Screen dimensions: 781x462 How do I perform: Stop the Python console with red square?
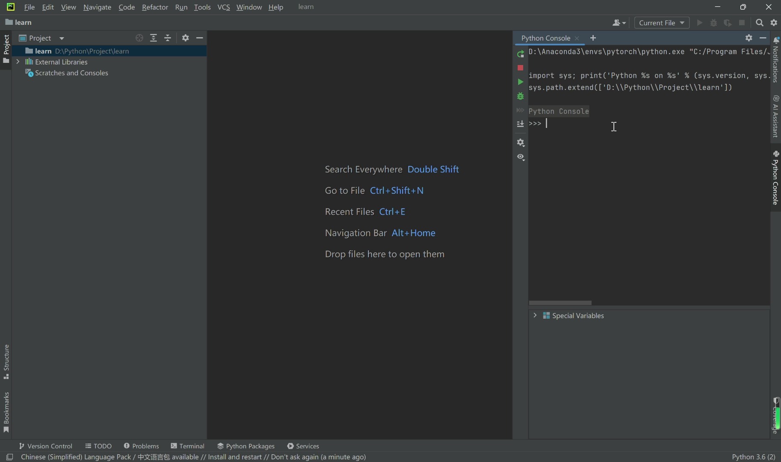[520, 68]
